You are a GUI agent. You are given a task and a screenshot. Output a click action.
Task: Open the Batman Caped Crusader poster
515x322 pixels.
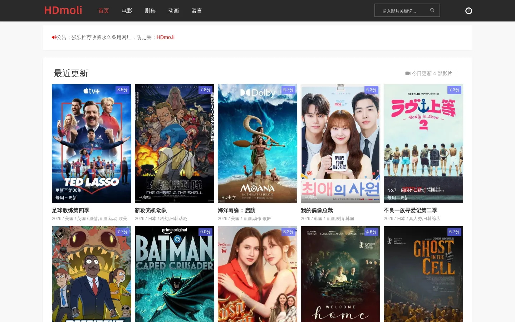[175, 274]
